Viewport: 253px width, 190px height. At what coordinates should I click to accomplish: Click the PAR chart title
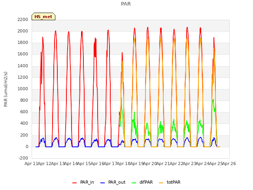click(126, 4)
